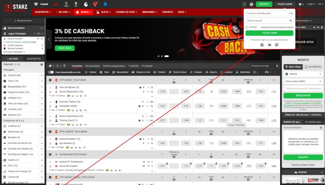Screen dimensions: 325x185
Task: Pin the Alex De Minaur match
Action: pyautogui.click(x=50, y=88)
